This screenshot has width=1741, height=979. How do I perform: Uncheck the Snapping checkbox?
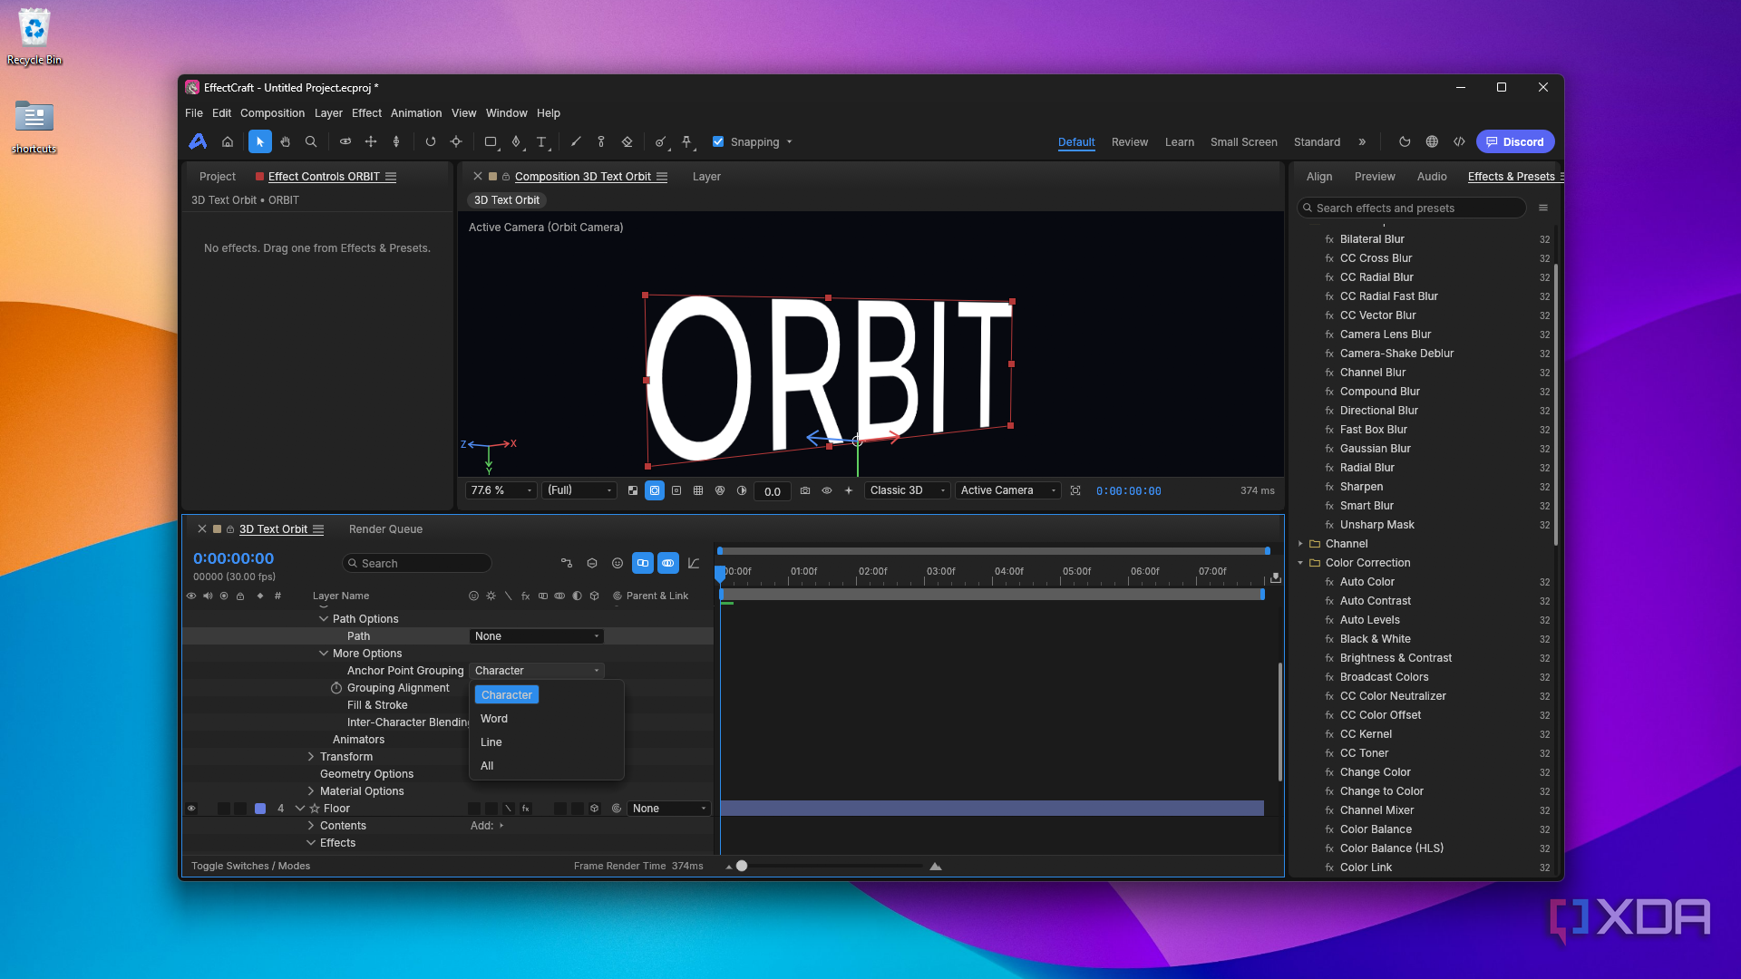(x=718, y=141)
